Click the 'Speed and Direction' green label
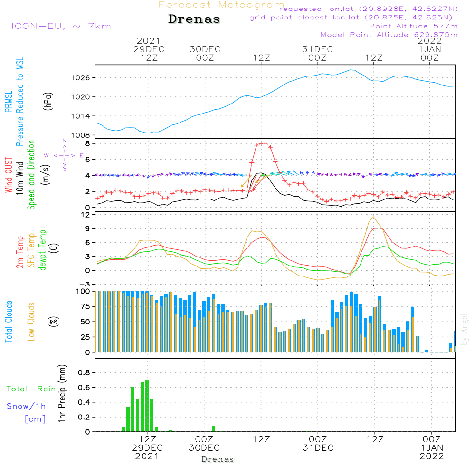 (31, 175)
